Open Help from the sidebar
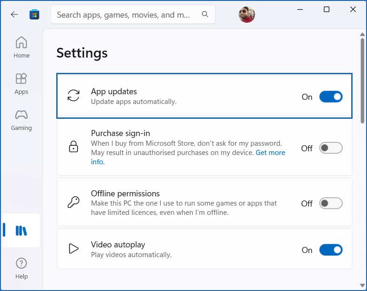 (21, 268)
